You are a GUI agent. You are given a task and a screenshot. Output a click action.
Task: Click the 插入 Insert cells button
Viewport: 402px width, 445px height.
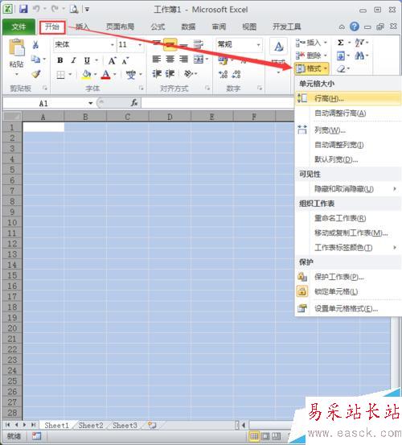pyautogui.click(x=311, y=43)
